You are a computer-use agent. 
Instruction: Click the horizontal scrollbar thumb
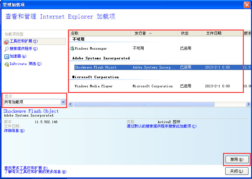click(144, 104)
